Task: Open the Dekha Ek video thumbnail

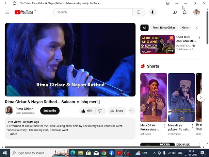Action: pos(157,144)
